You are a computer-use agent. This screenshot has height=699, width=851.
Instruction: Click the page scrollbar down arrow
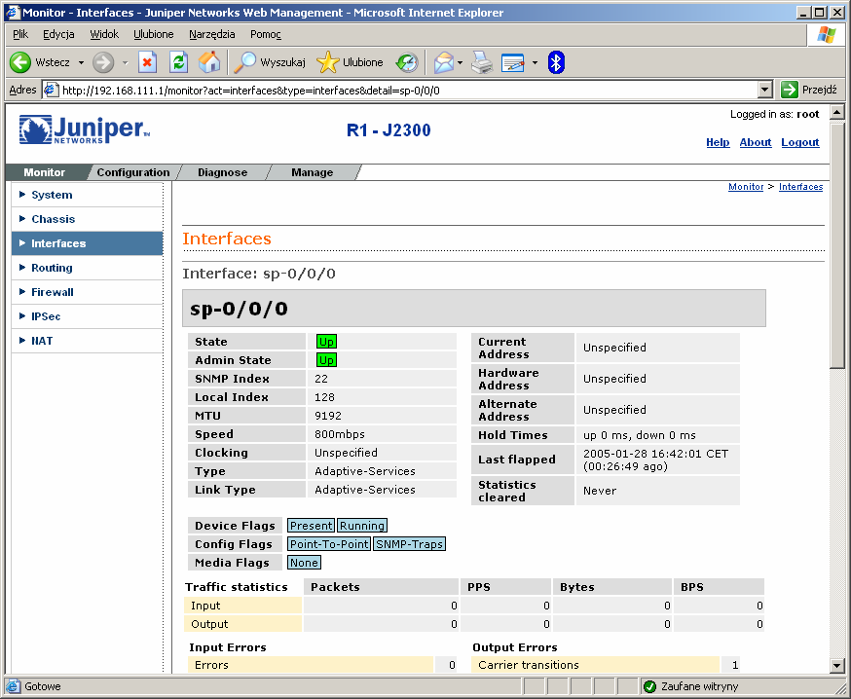click(x=837, y=665)
